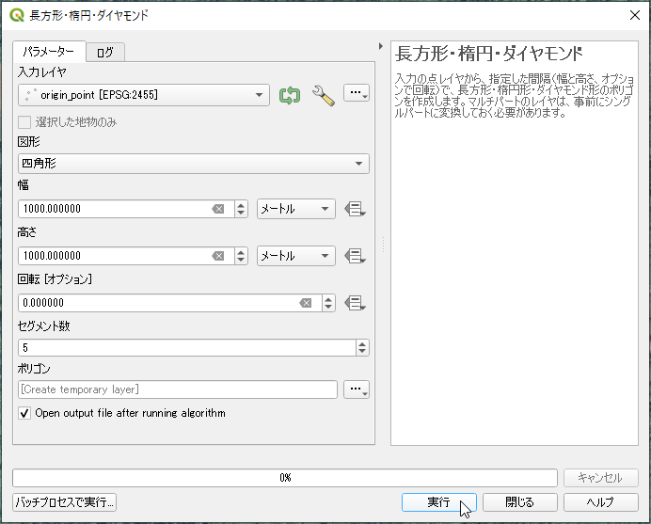Click the 閉じる close button
The image size is (651, 524).
pos(520,502)
